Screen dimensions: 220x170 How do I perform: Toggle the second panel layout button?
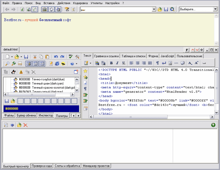[x=35, y=63]
